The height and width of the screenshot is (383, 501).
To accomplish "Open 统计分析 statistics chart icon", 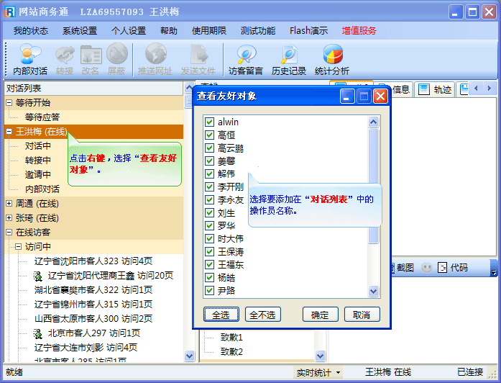I will [332, 59].
